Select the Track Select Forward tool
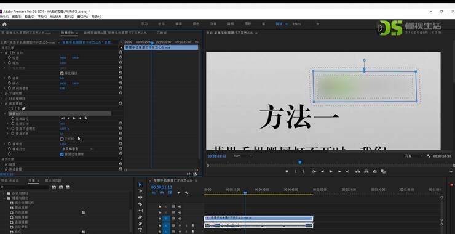455x234 pixels. tap(140, 191)
